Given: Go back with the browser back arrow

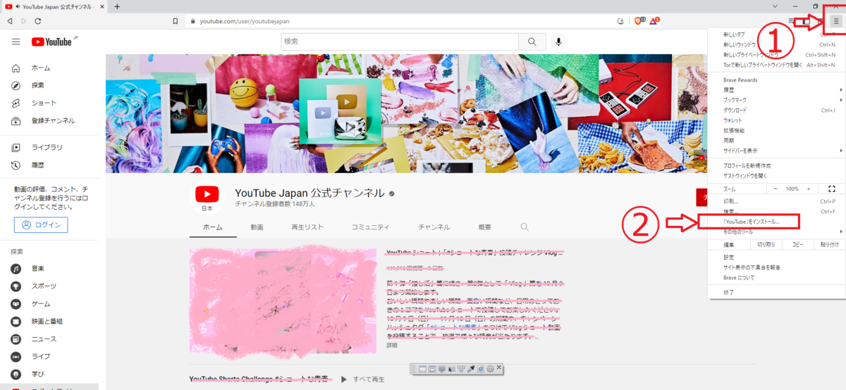Looking at the screenshot, I should point(10,21).
